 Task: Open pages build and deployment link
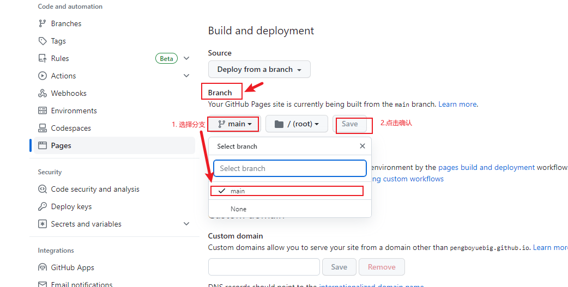tap(486, 168)
